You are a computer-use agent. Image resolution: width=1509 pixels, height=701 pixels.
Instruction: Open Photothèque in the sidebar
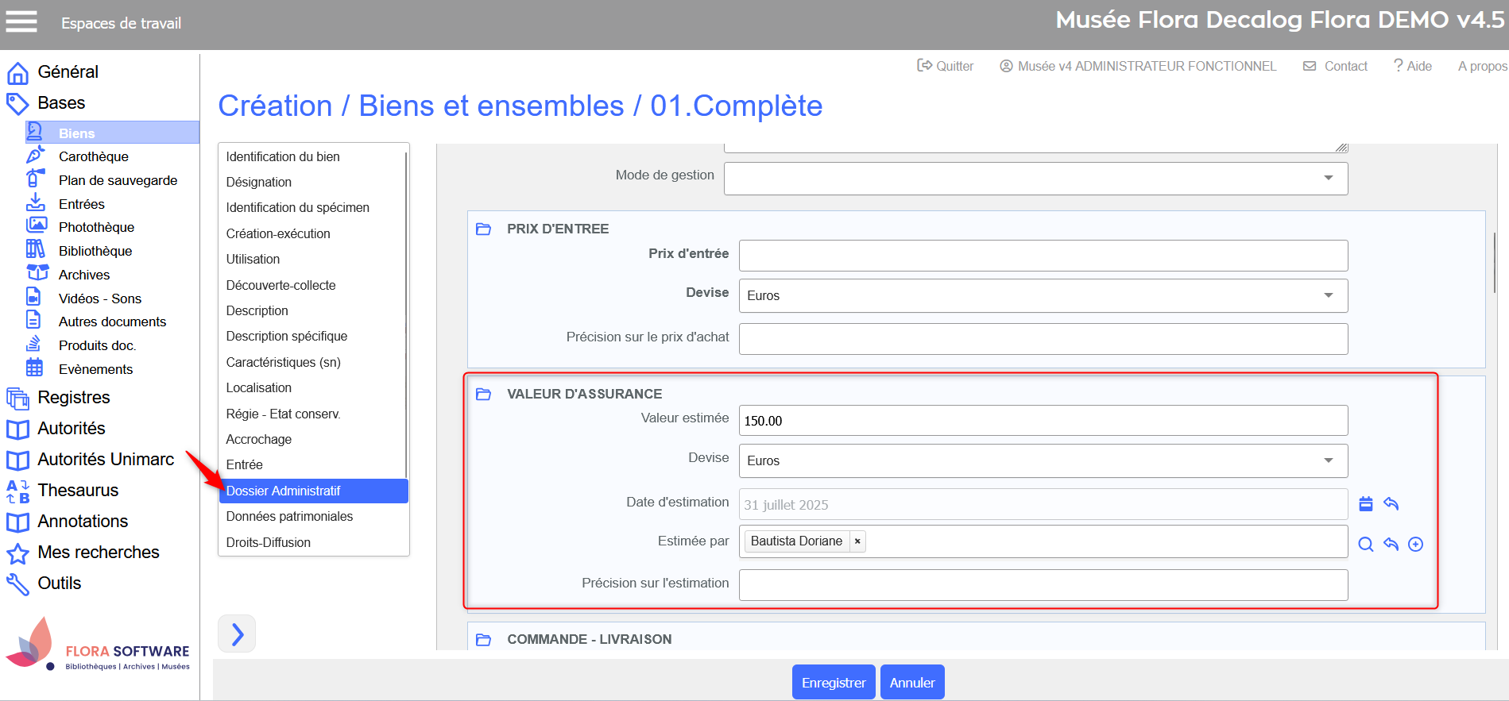pyautogui.click(x=96, y=227)
